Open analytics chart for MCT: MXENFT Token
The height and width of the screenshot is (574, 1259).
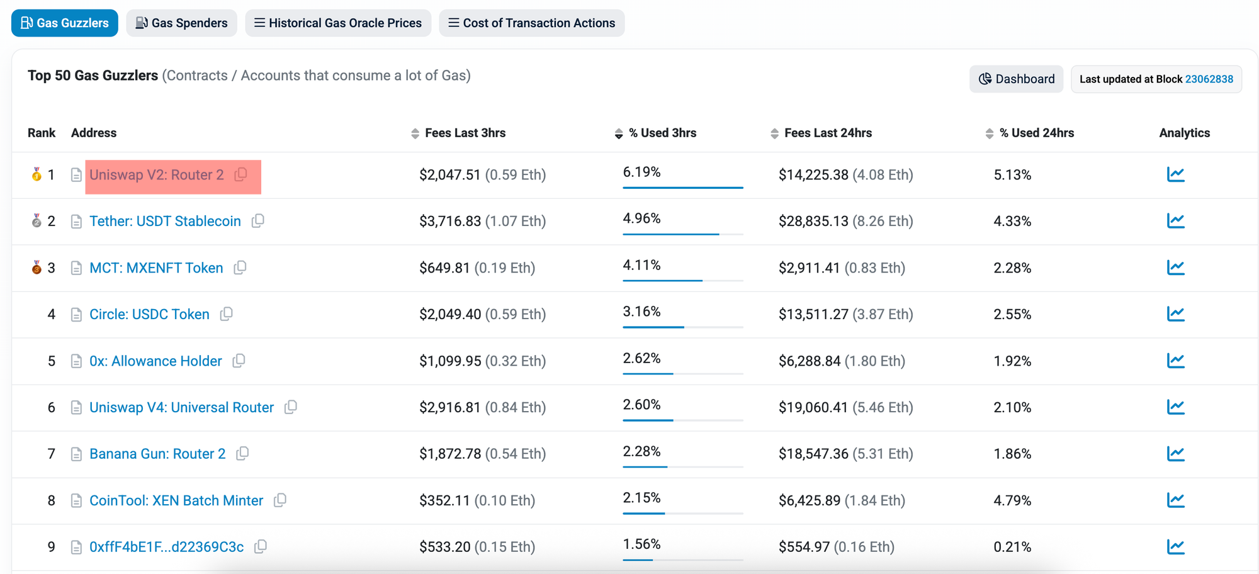pyautogui.click(x=1175, y=267)
